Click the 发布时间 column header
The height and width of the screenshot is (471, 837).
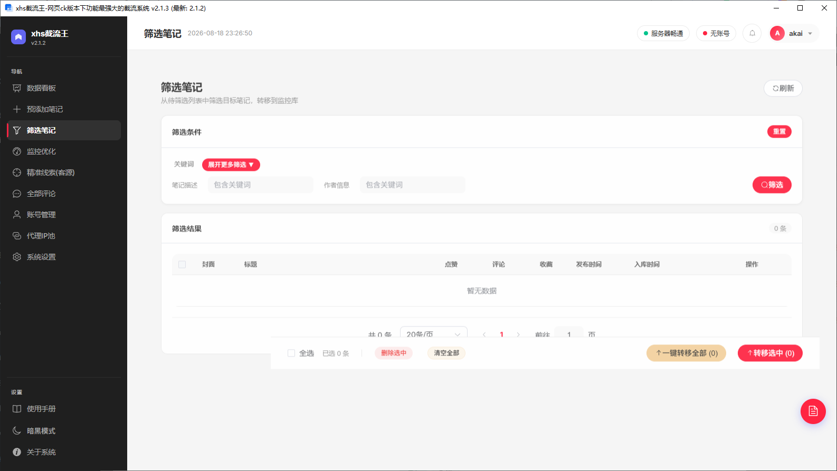point(589,264)
